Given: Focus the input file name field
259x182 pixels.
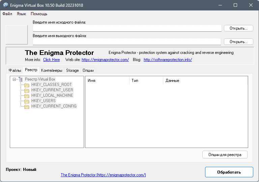Looking at the screenshot, I should pos(127,28).
